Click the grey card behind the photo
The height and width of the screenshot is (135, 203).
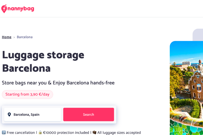click(x=198, y=35)
